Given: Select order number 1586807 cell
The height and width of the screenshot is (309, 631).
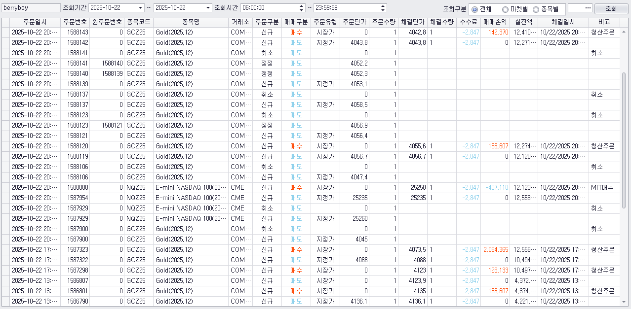Looking at the screenshot, I should [x=75, y=280].
